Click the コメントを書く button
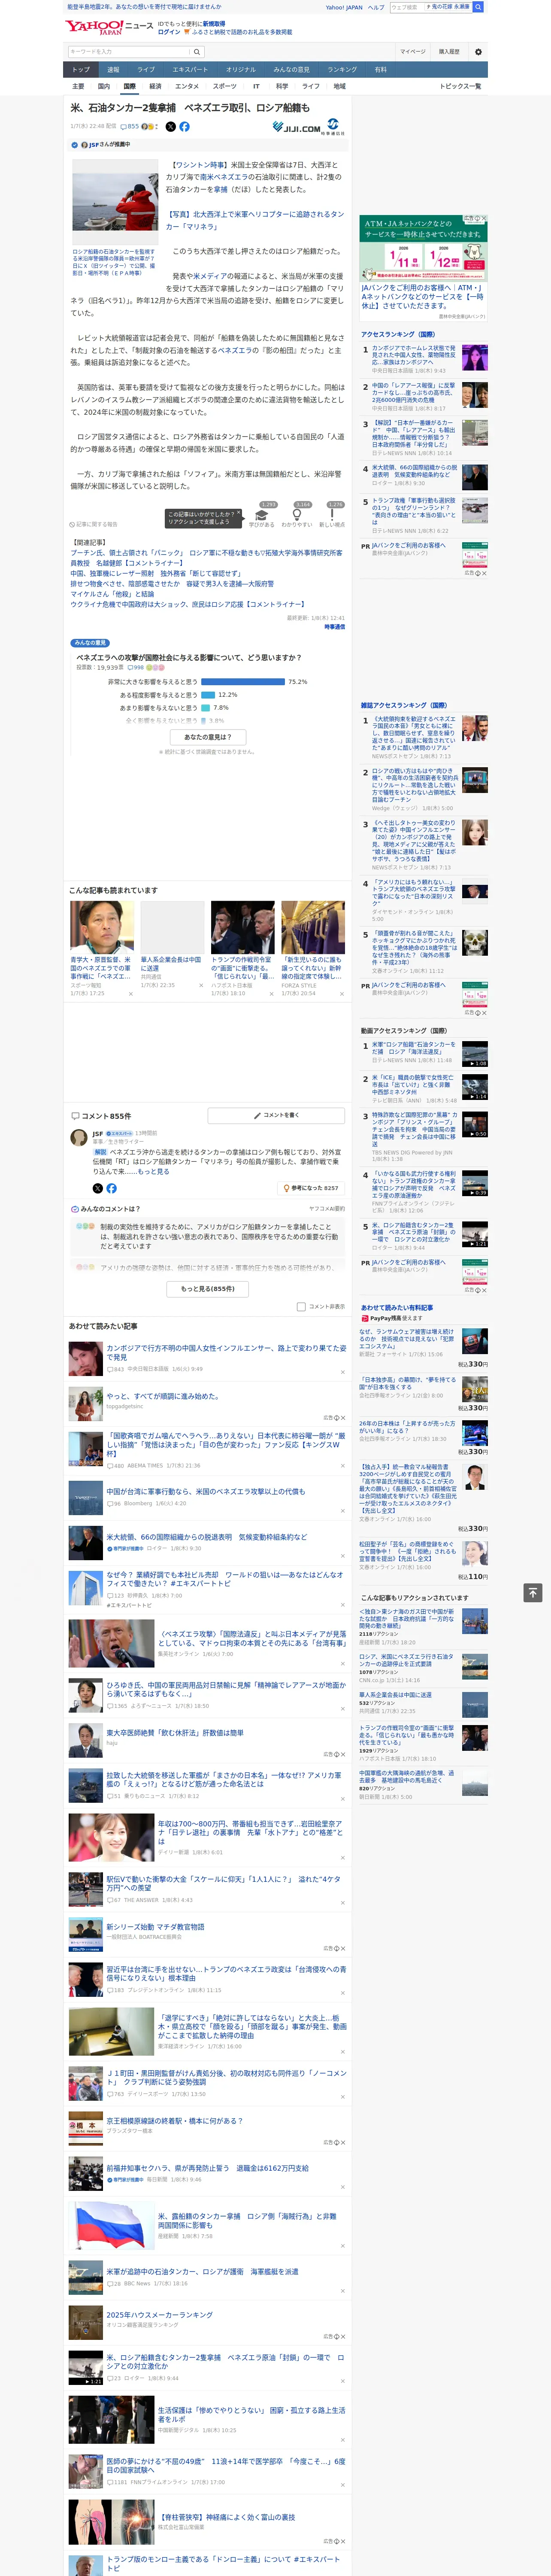This screenshot has width=551, height=2576. (276, 1115)
